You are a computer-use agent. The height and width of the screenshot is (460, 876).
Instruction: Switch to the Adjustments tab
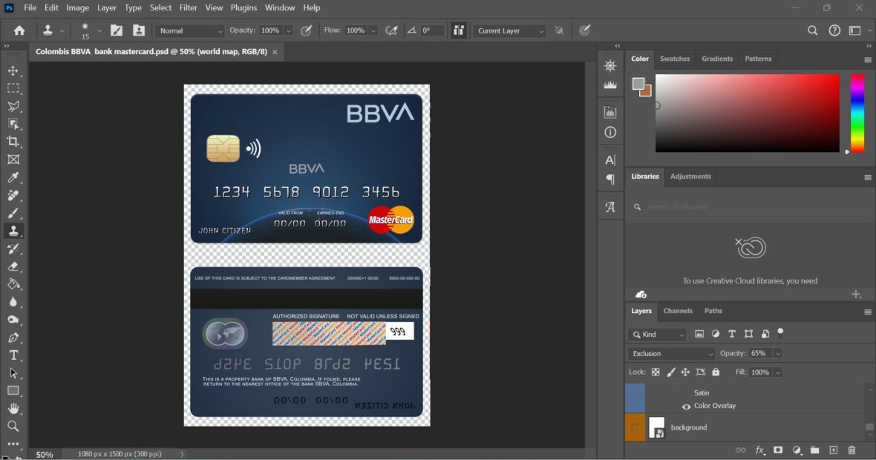tap(690, 177)
